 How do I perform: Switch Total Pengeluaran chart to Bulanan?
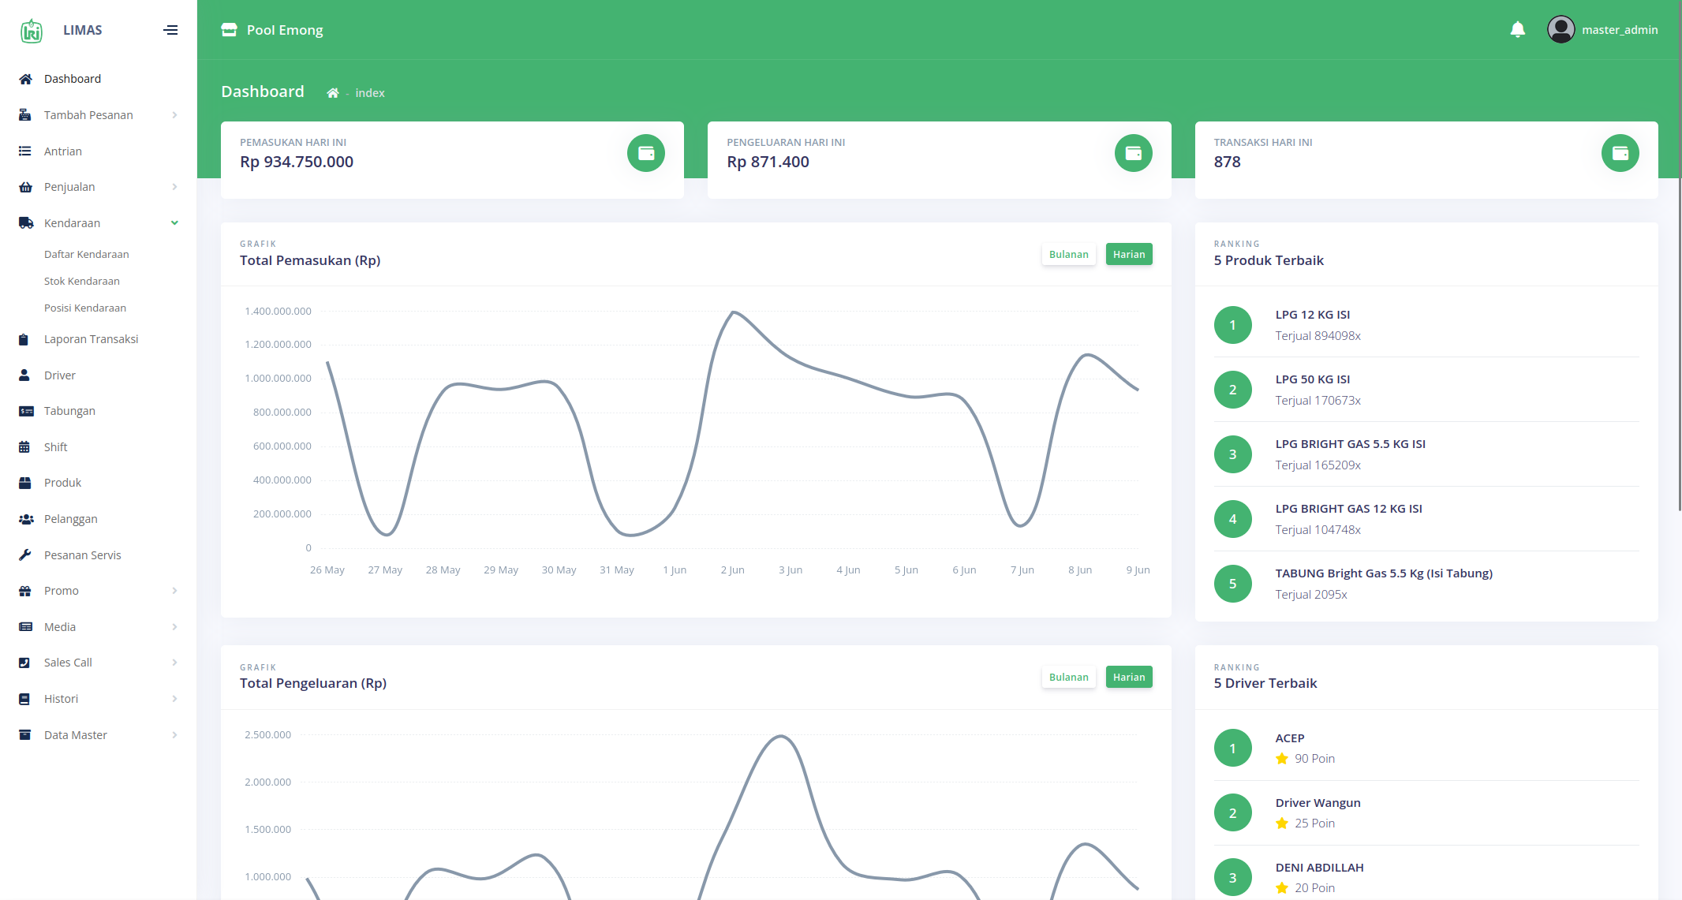point(1069,677)
